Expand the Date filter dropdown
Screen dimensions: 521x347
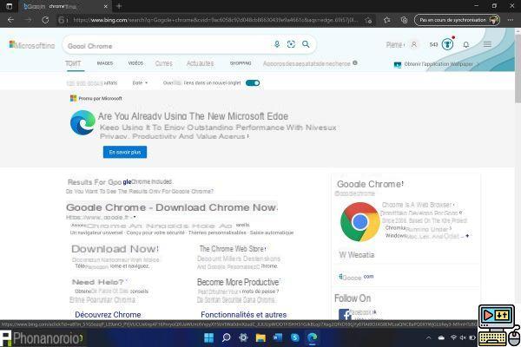pos(140,83)
